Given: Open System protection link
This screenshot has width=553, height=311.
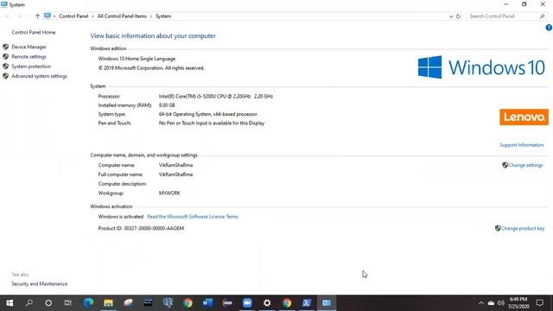Looking at the screenshot, I should [31, 67].
